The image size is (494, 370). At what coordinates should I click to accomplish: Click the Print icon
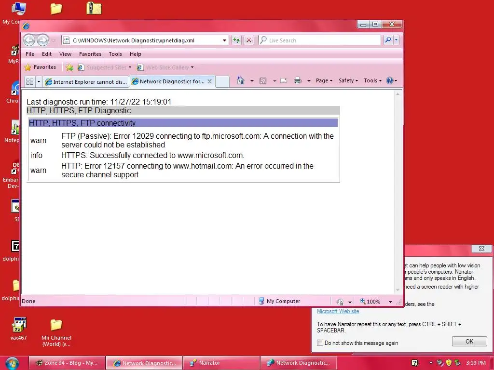(297, 81)
